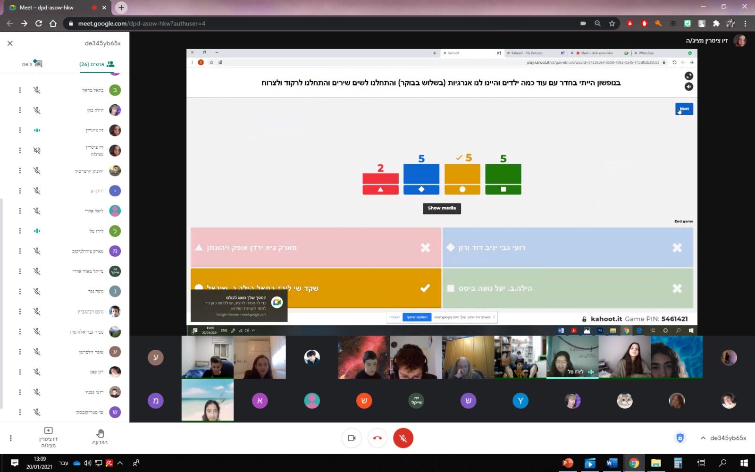Mute icon beside רועי גטניו

[37, 392]
